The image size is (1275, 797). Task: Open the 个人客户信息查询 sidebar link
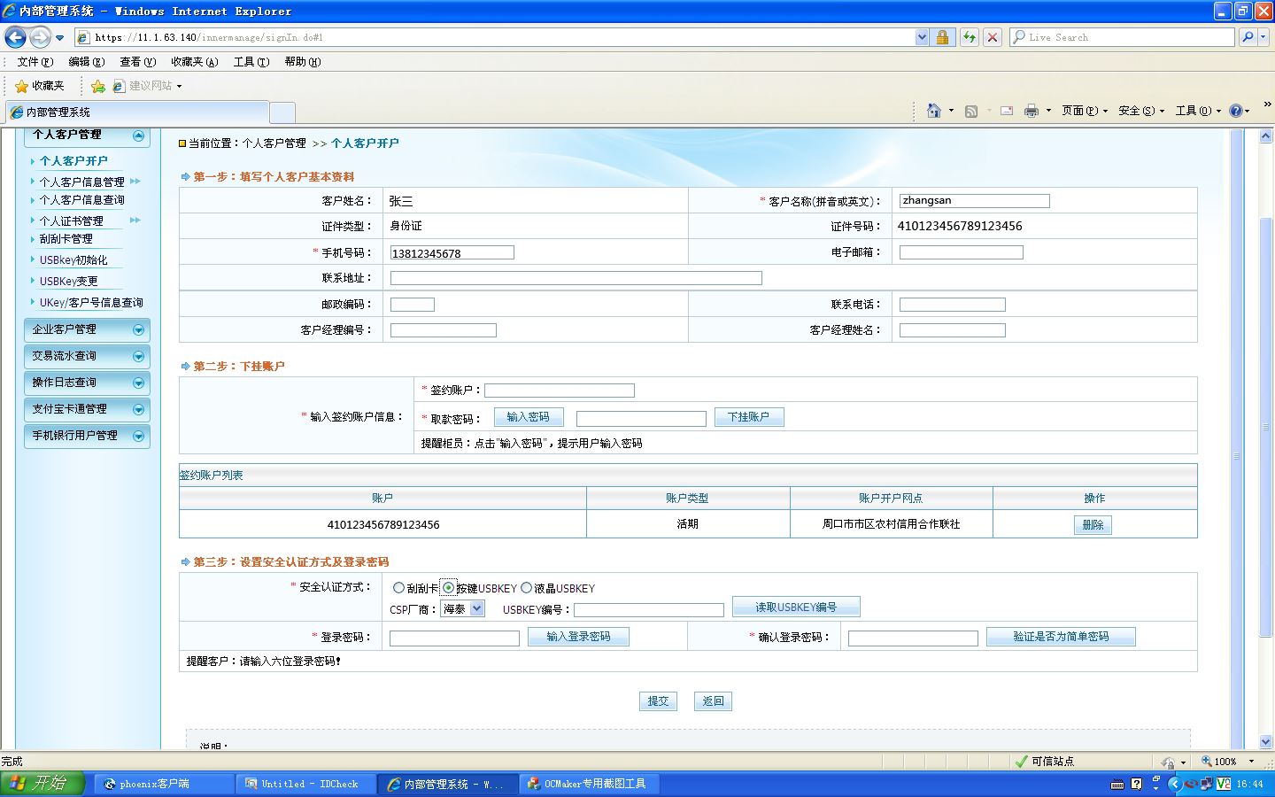click(x=82, y=200)
